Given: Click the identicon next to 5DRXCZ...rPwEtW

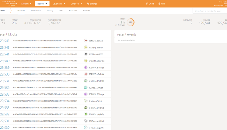Looking at the screenshot, I should (86, 74).
